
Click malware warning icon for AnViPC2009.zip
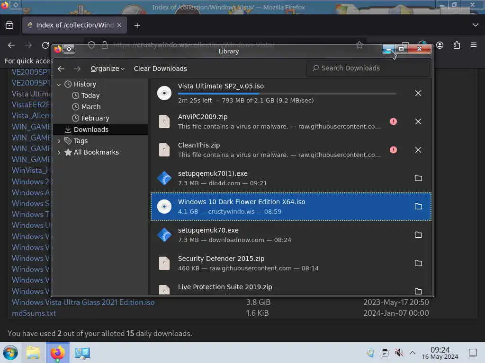[393, 121]
